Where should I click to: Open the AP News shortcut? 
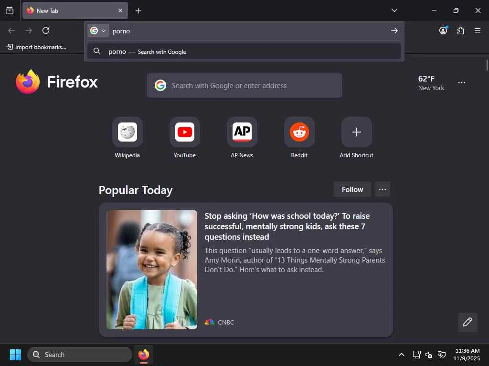coord(242,138)
